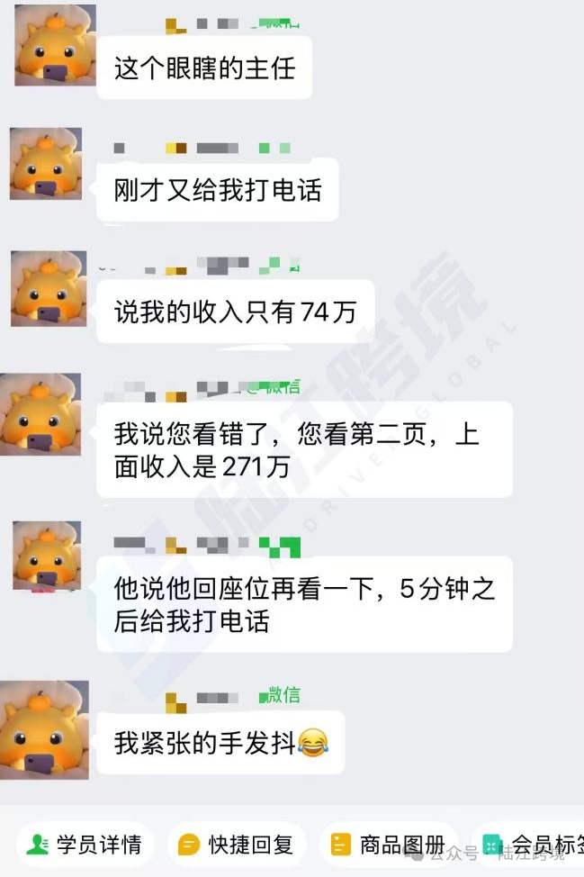Image resolution: width=584 pixels, height=877 pixels.
Task: Tap the message about 5分钟之后给我打电话
Action: (304, 604)
